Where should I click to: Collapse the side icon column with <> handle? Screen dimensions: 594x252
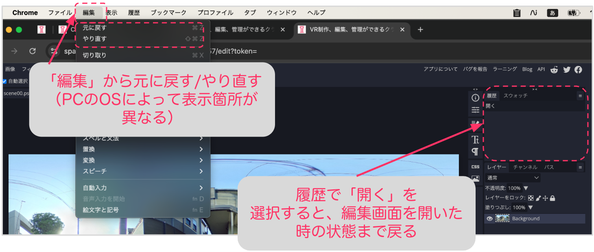(x=475, y=89)
